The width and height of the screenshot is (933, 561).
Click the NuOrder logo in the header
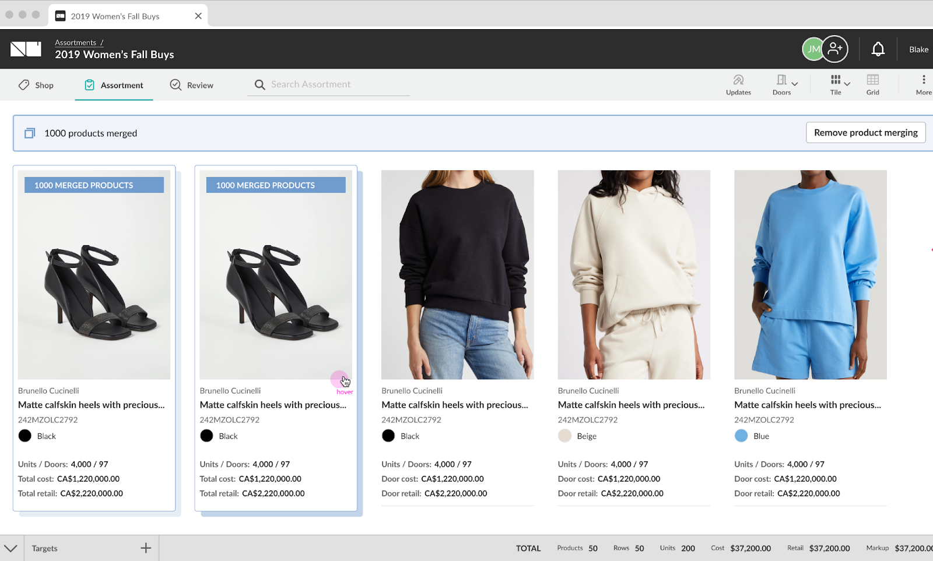pyautogui.click(x=26, y=49)
